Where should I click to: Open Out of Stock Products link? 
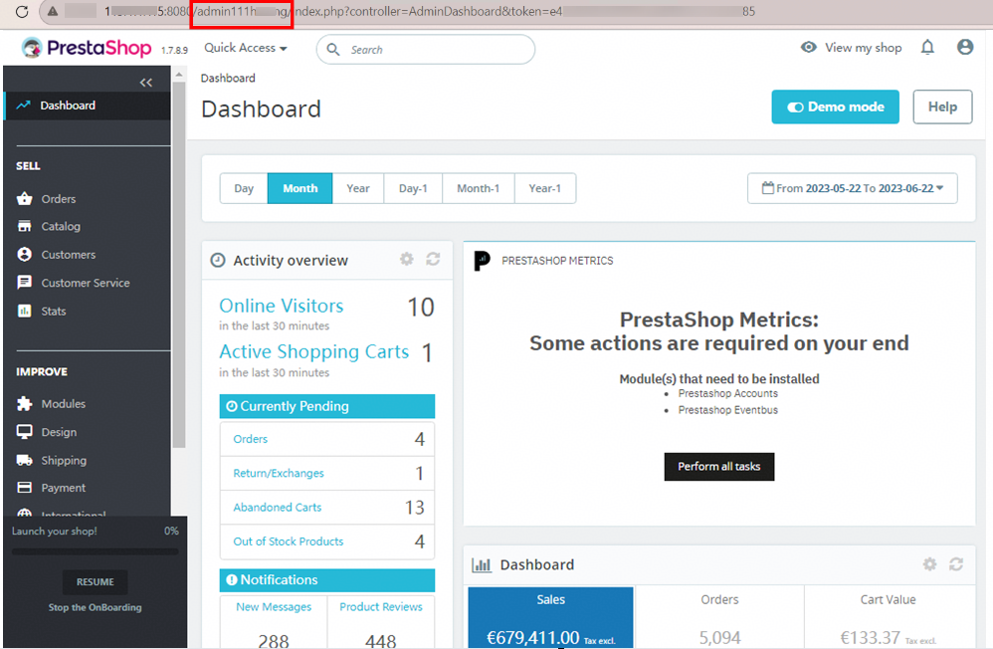(289, 541)
